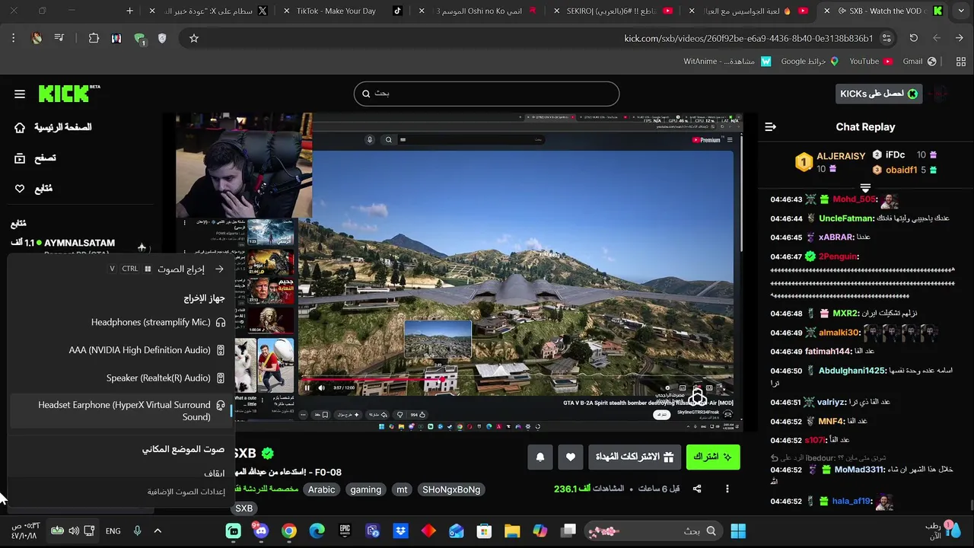
Task: Go back in the sound output panel
Action: click(x=219, y=269)
